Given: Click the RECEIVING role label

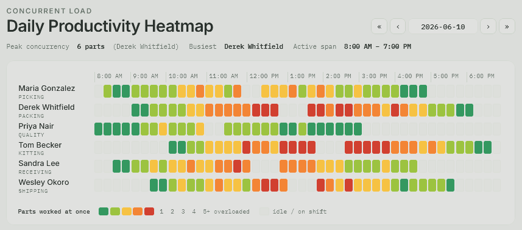Looking at the screenshot, I should (35, 172).
